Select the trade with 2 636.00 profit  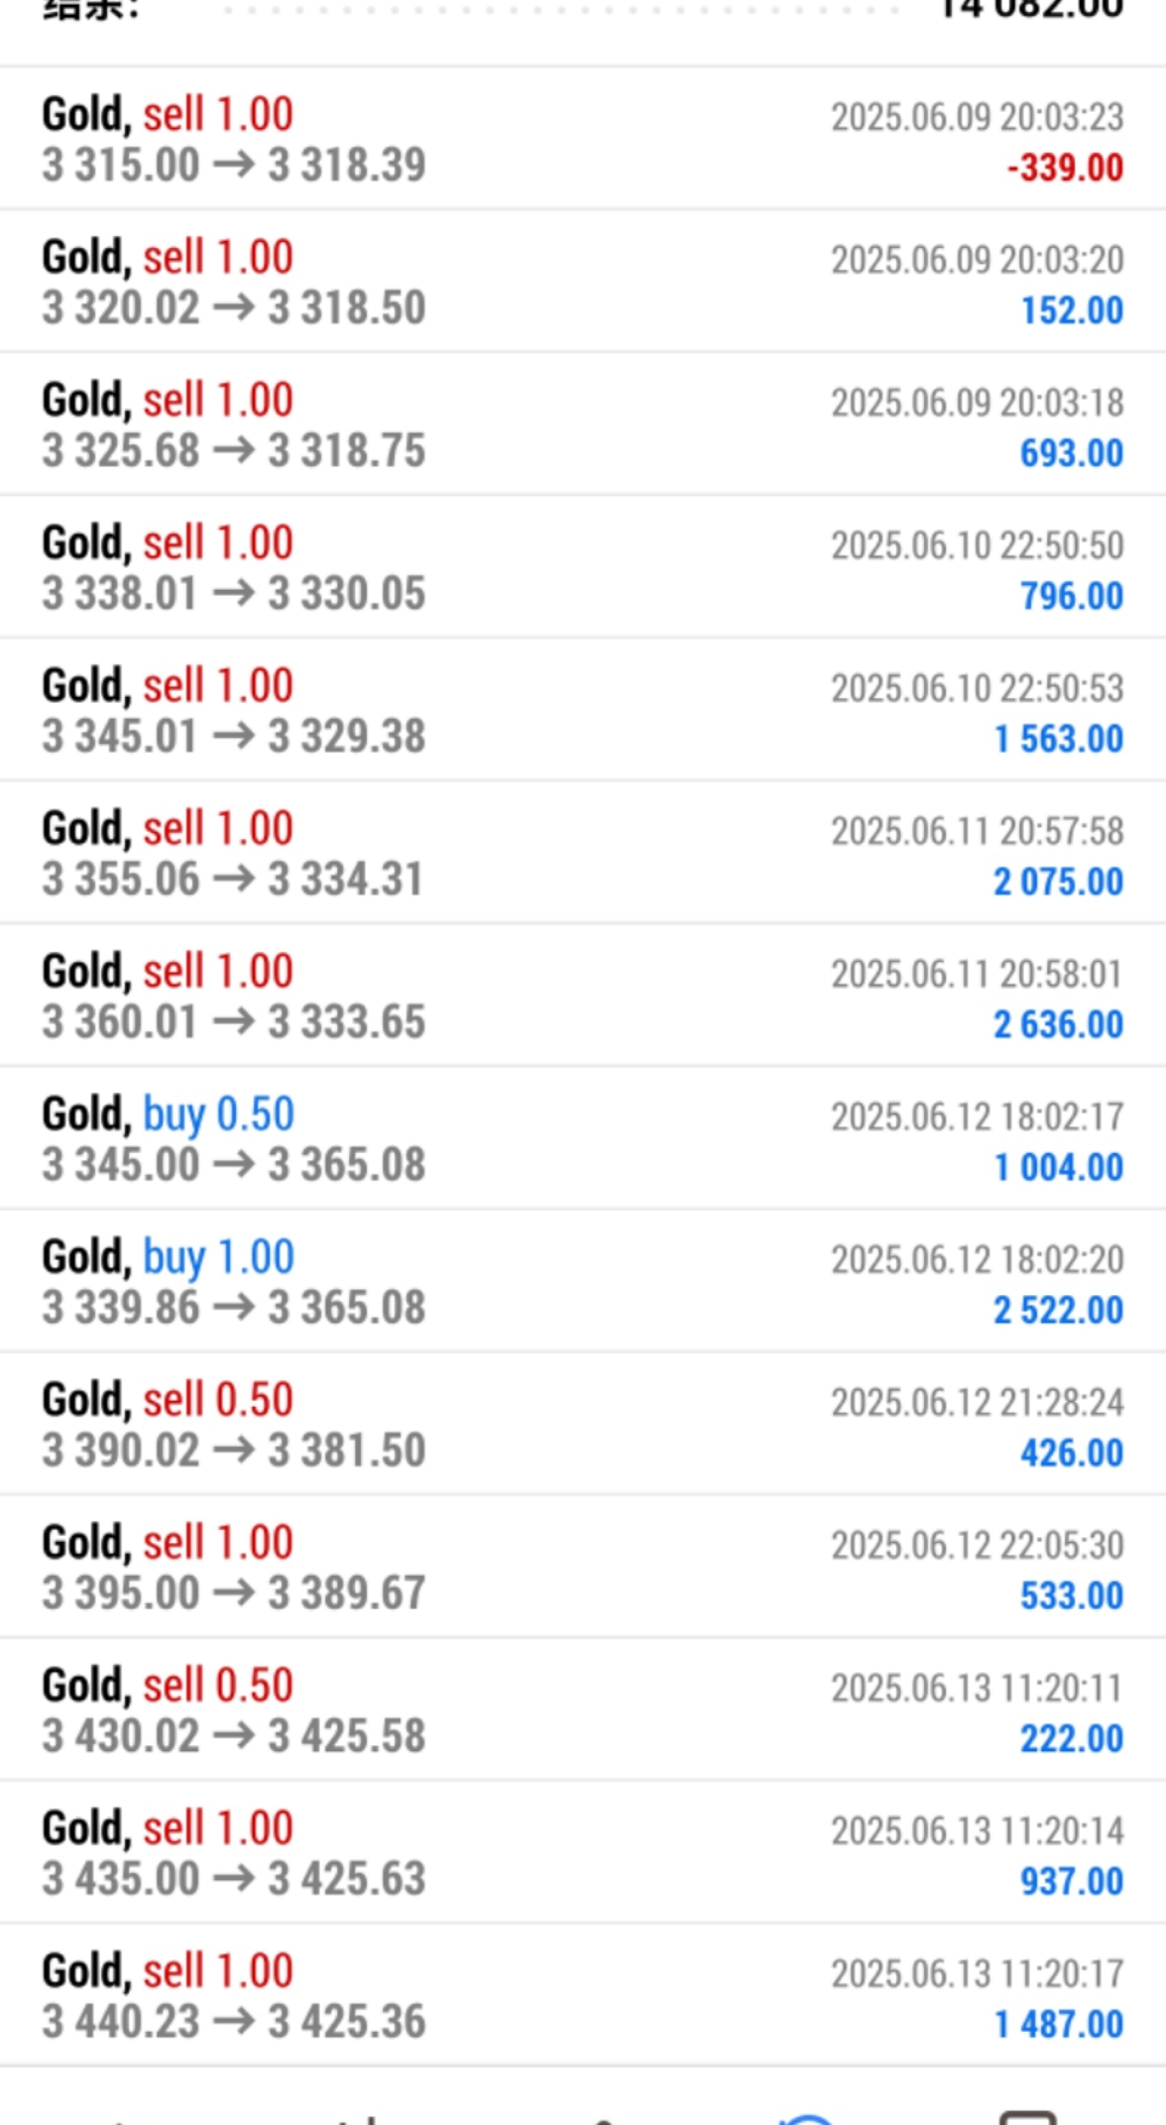point(582,997)
